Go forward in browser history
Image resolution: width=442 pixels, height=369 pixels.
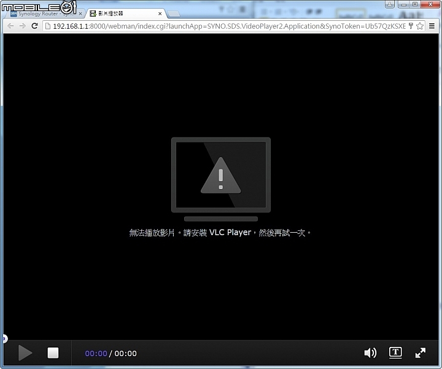(x=23, y=26)
